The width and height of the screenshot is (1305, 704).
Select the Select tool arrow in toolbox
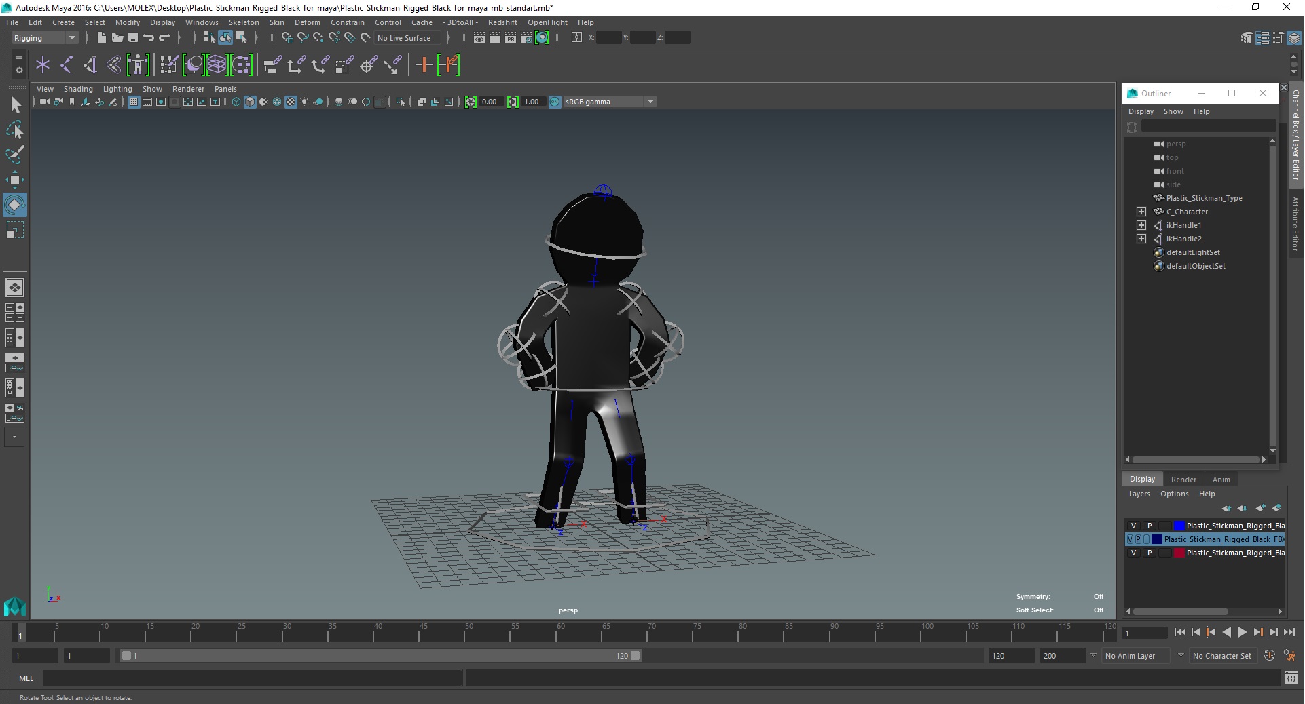[15, 104]
